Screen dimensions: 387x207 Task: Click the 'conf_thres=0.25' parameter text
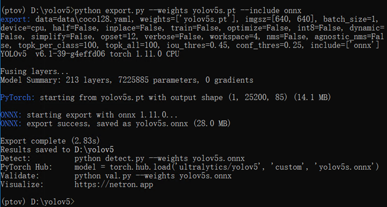coord(270,46)
